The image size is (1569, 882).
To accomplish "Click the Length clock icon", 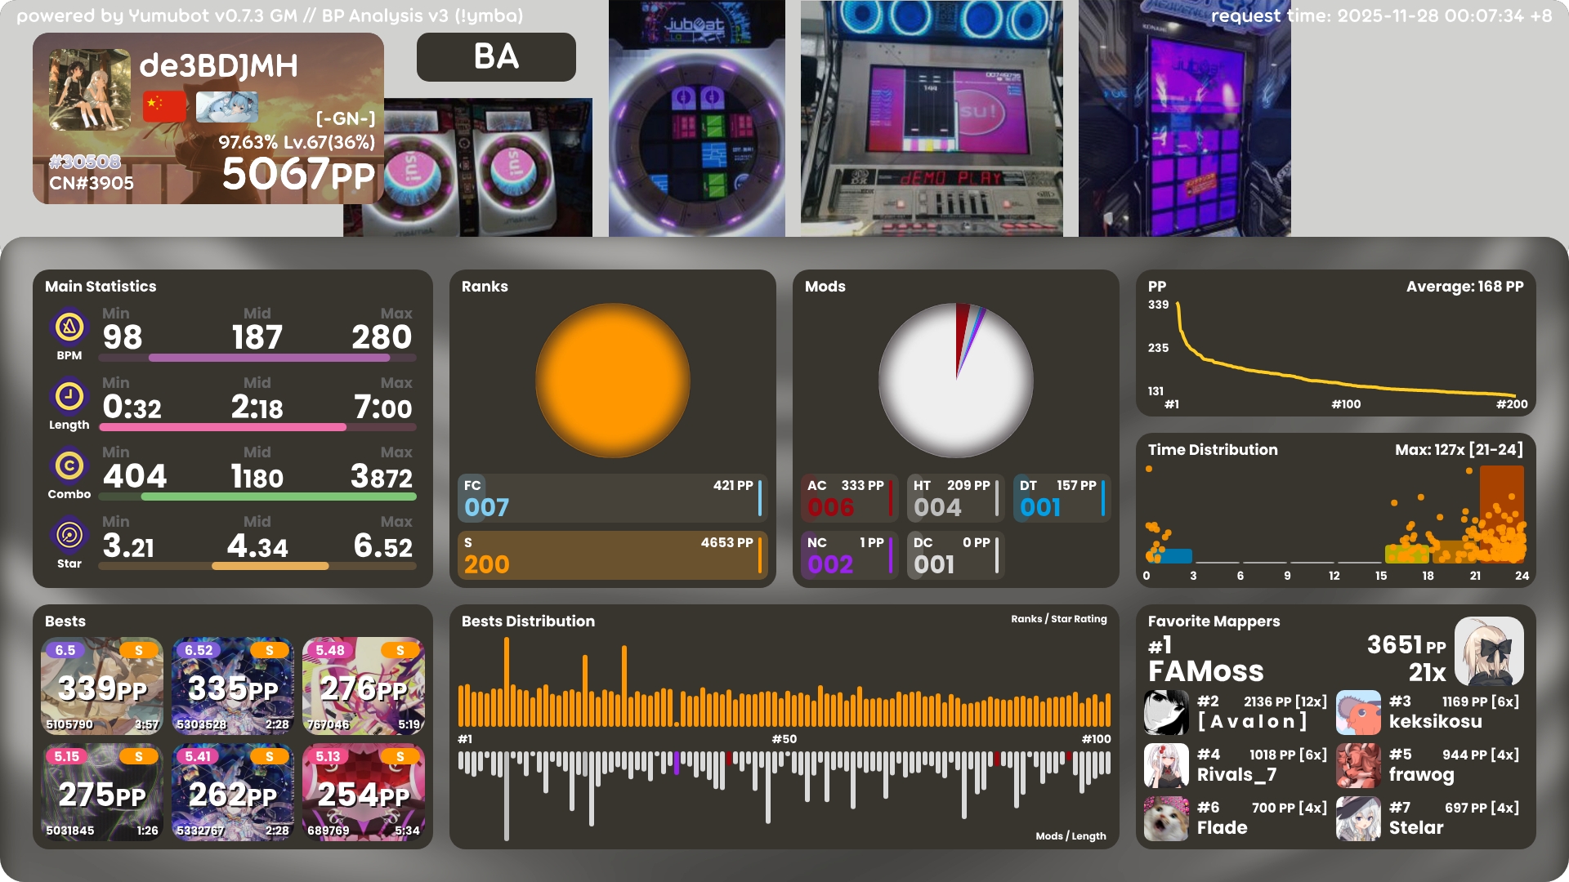I will click(69, 397).
